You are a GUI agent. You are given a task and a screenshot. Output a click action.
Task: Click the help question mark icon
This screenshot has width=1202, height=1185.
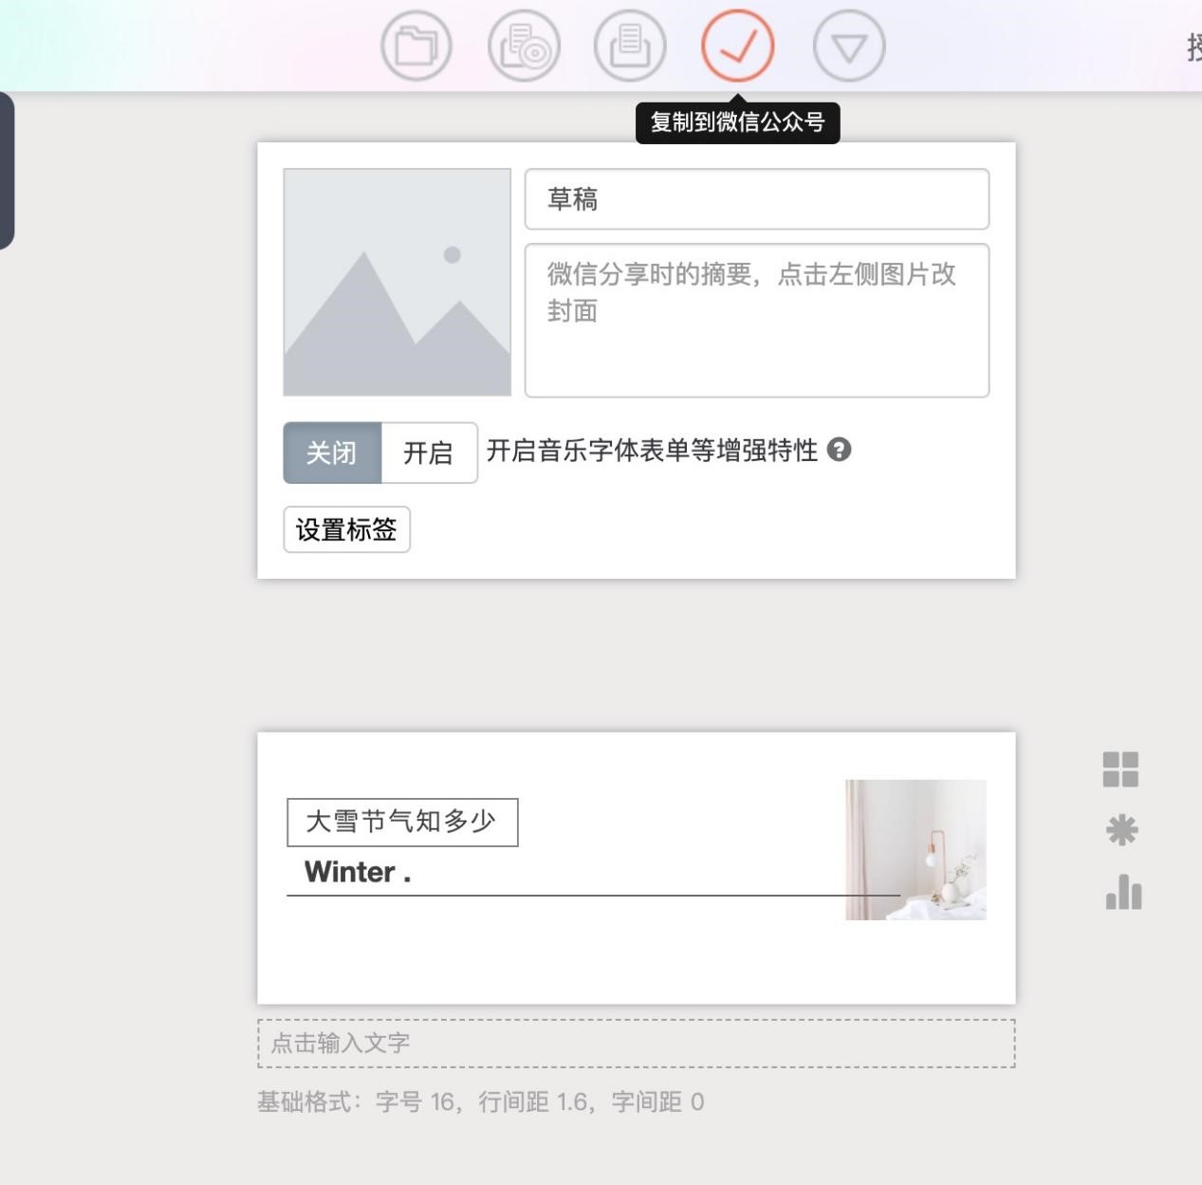pyautogui.click(x=839, y=450)
